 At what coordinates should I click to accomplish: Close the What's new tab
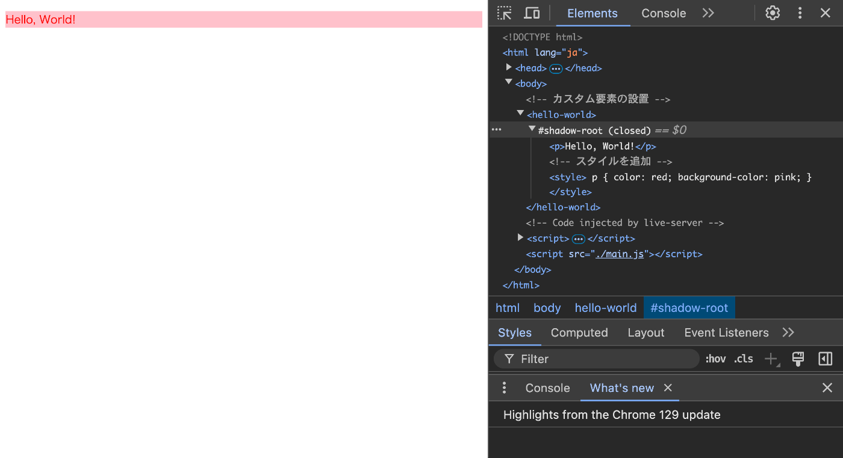[668, 388]
